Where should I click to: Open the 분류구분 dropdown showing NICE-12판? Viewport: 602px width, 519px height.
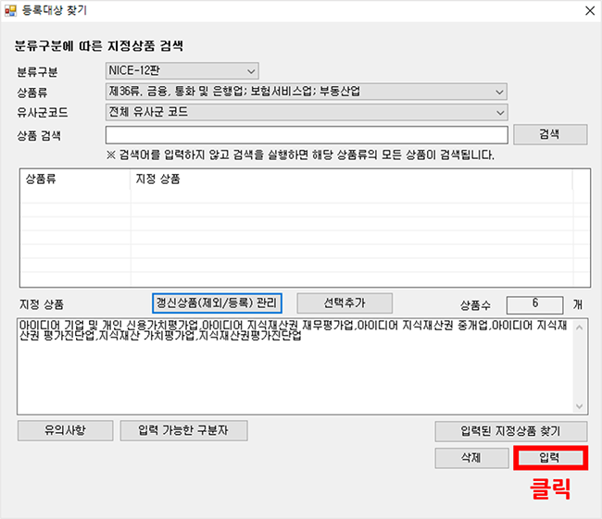(182, 71)
